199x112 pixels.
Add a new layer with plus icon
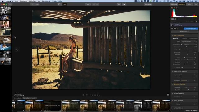197,19
